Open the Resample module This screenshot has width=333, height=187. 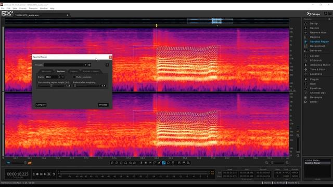pos(316,97)
